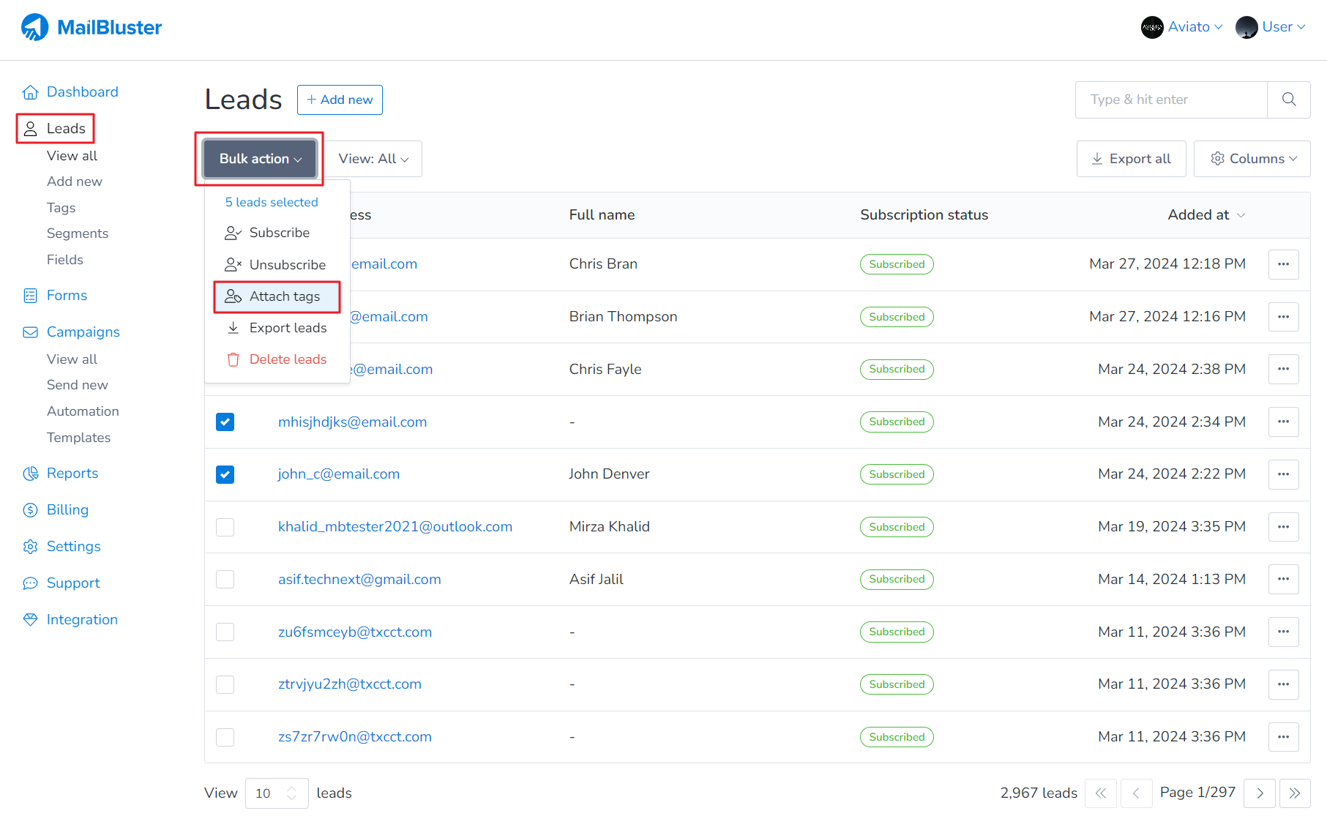Image resolution: width=1327 pixels, height=819 pixels.
Task: Uncheck the john_c@email.com lead checkbox
Action: point(225,474)
